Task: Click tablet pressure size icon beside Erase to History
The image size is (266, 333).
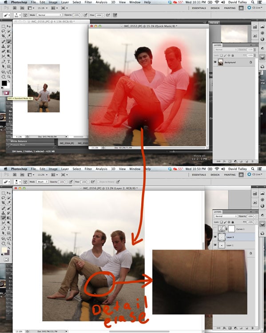Action: tap(118, 182)
